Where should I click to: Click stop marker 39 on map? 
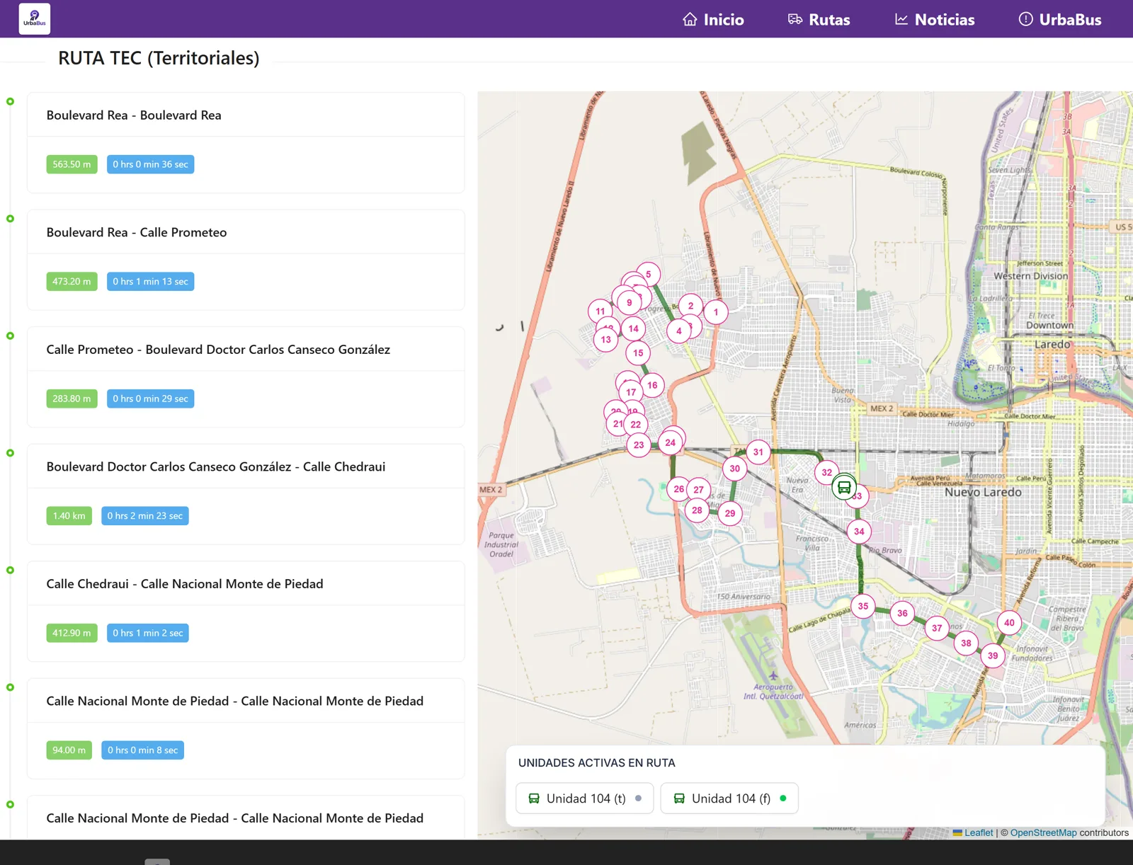(x=993, y=656)
